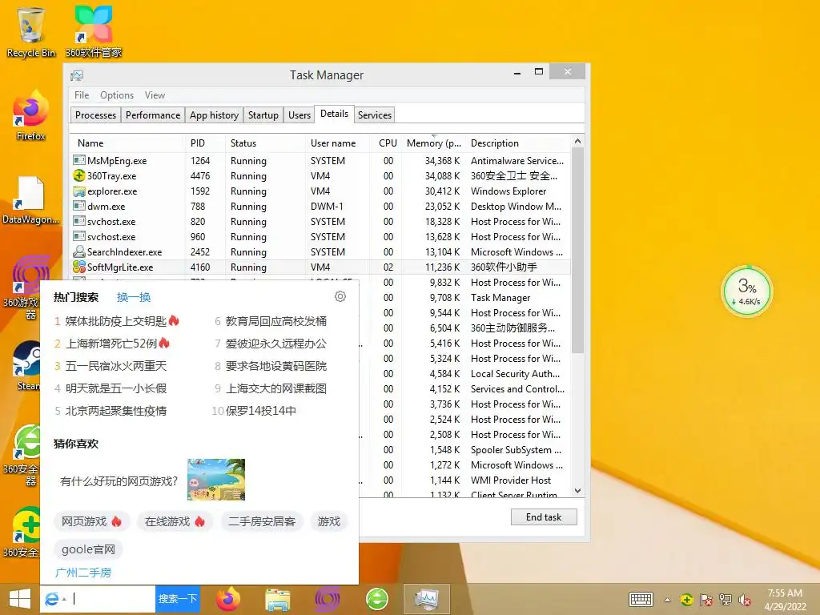Open the goole官网 tag

[88, 549]
